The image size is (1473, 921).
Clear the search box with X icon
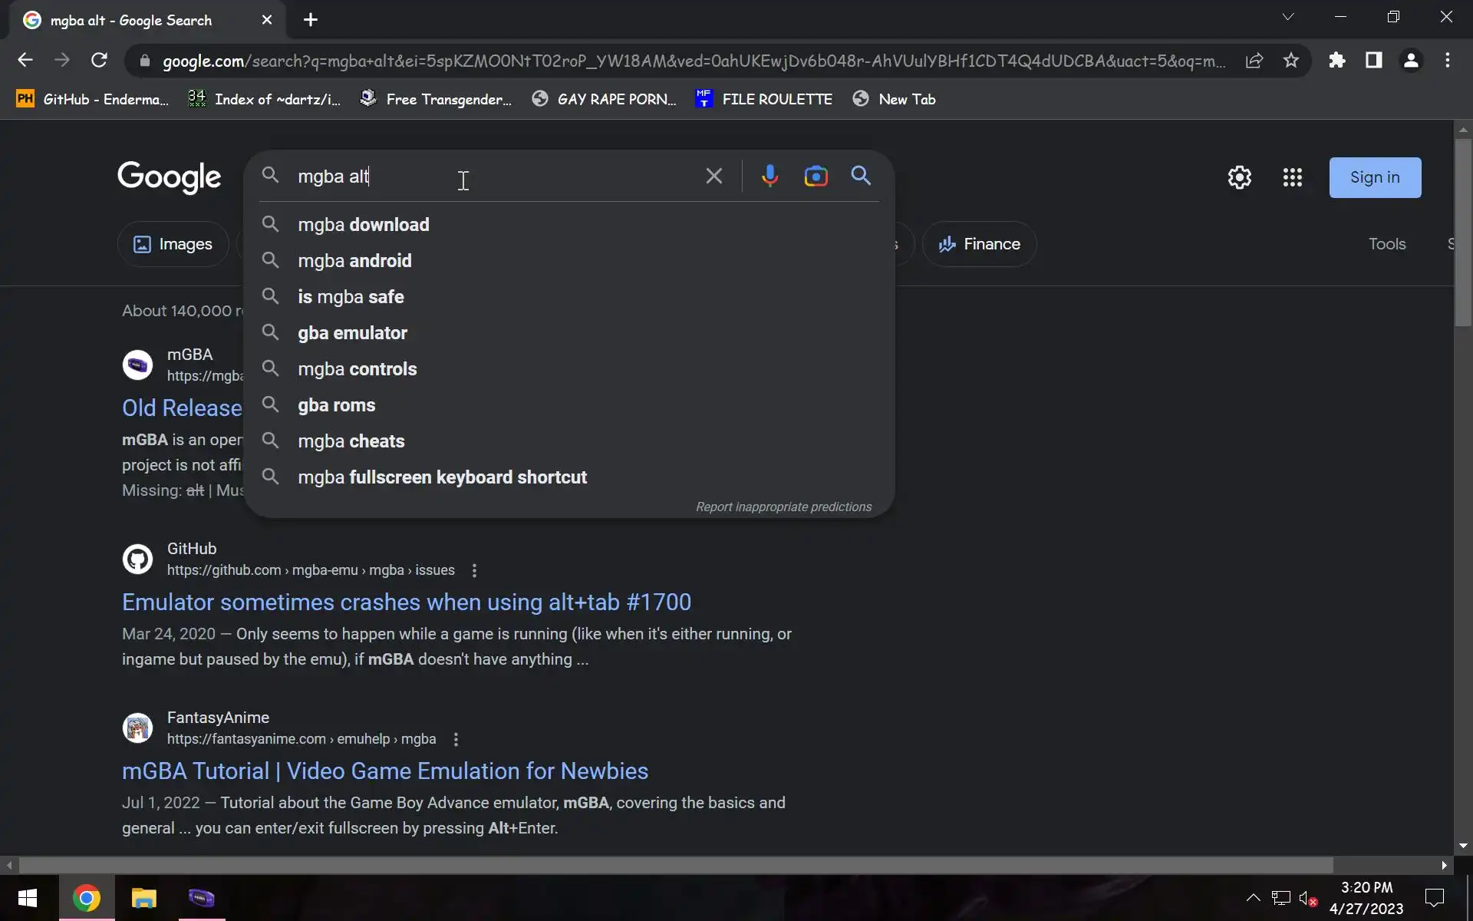pos(713,177)
